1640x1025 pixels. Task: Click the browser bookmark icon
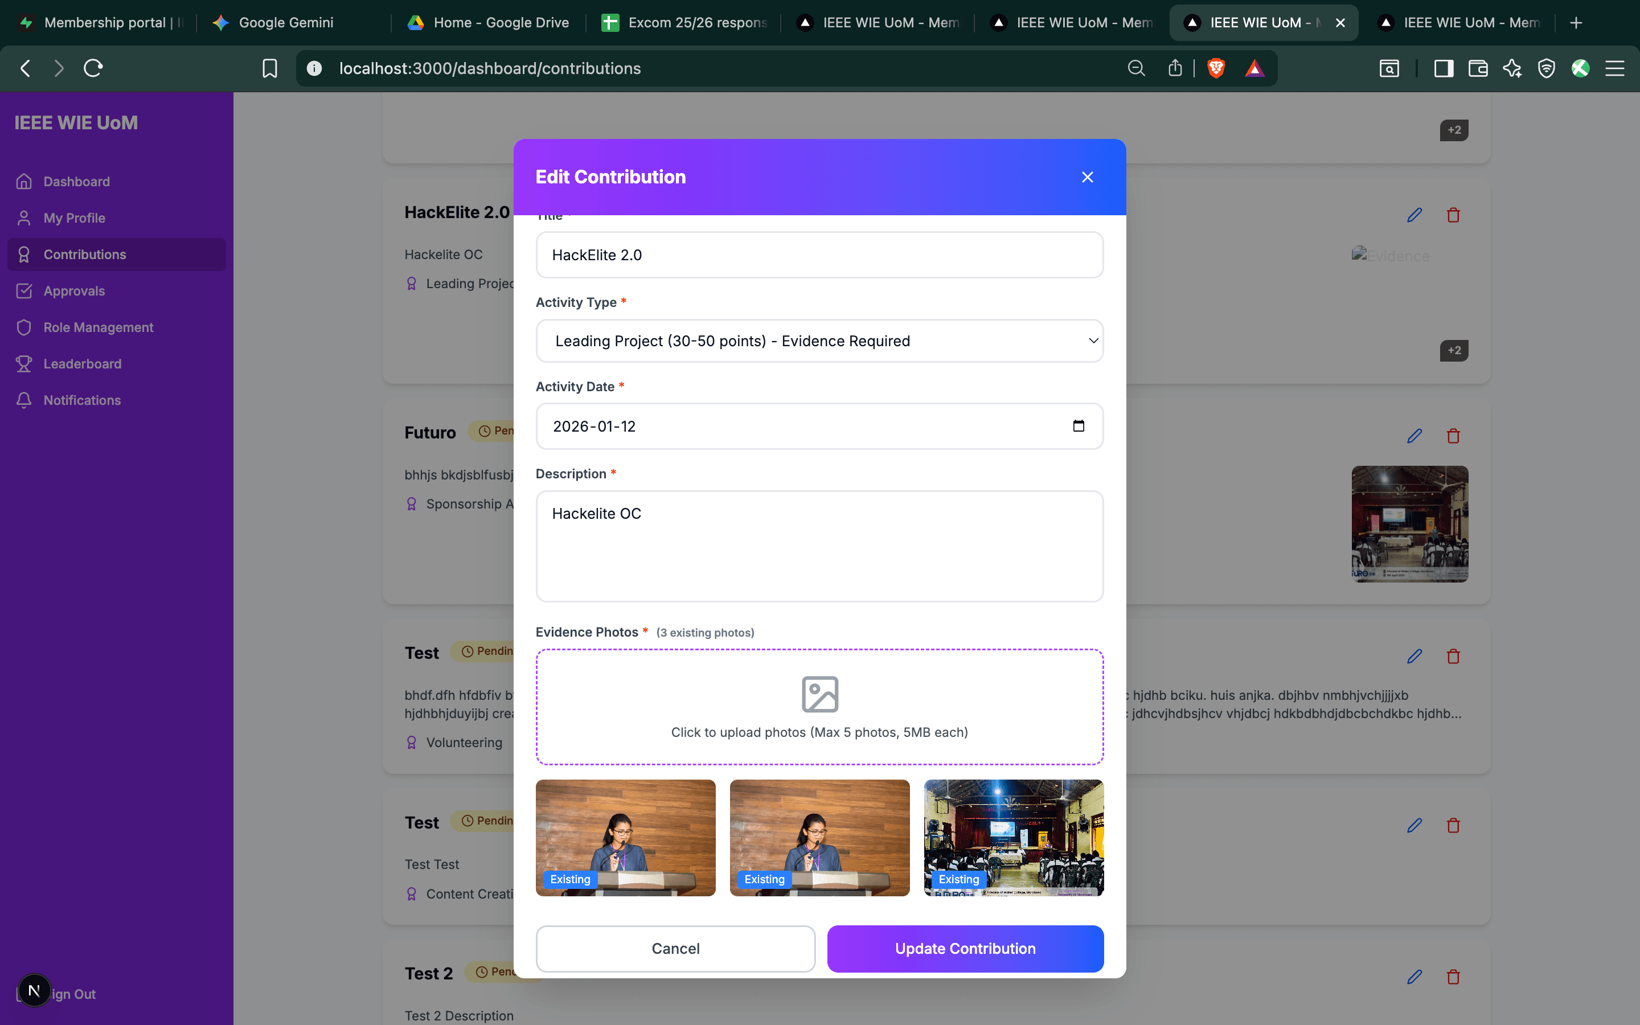pyautogui.click(x=270, y=68)
